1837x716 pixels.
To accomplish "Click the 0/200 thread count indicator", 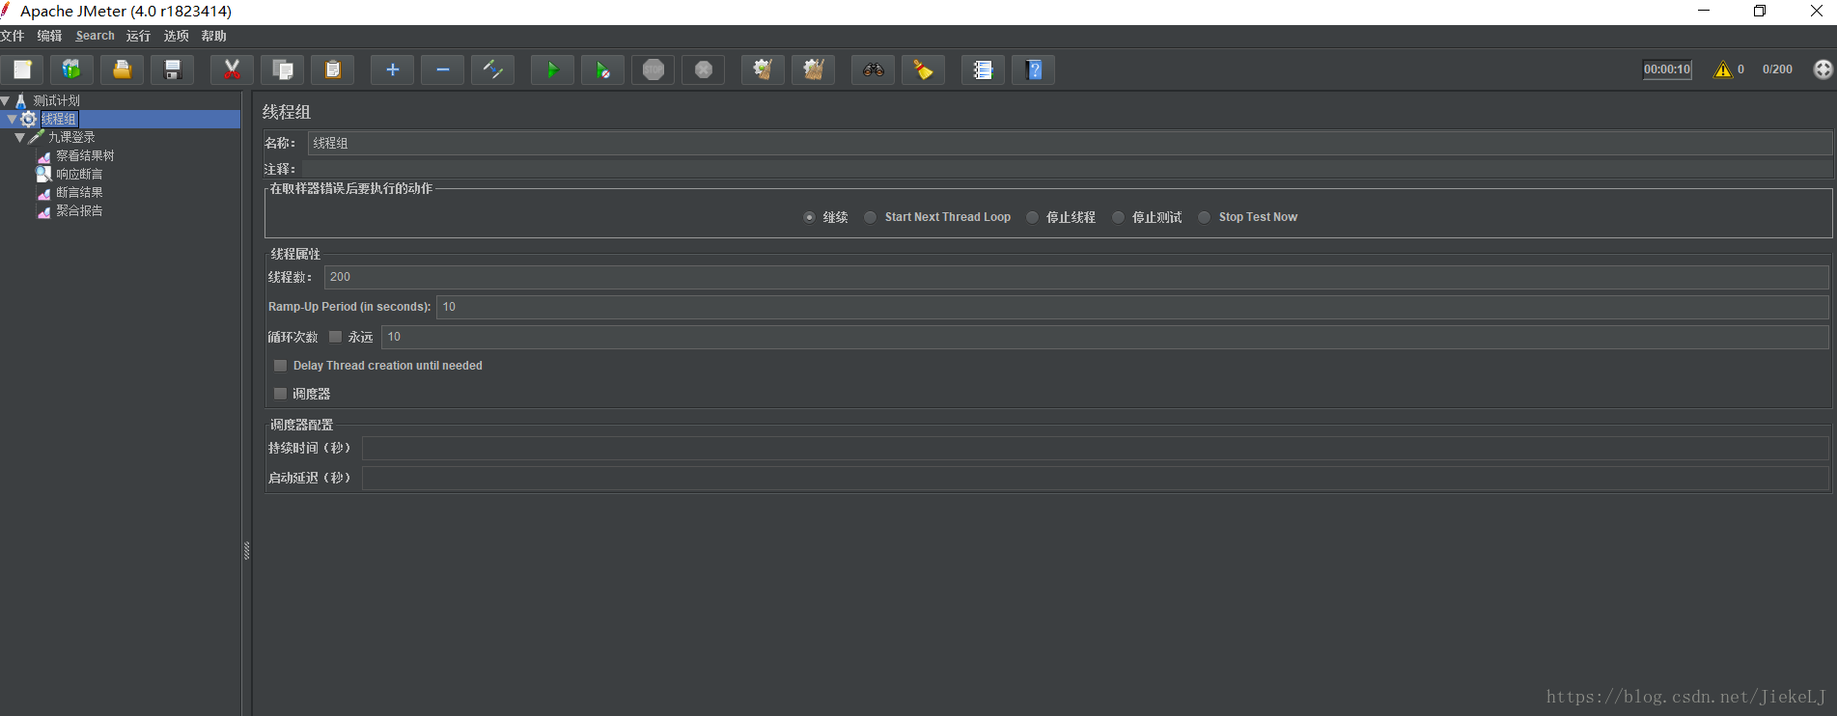I will point(1777,69).
